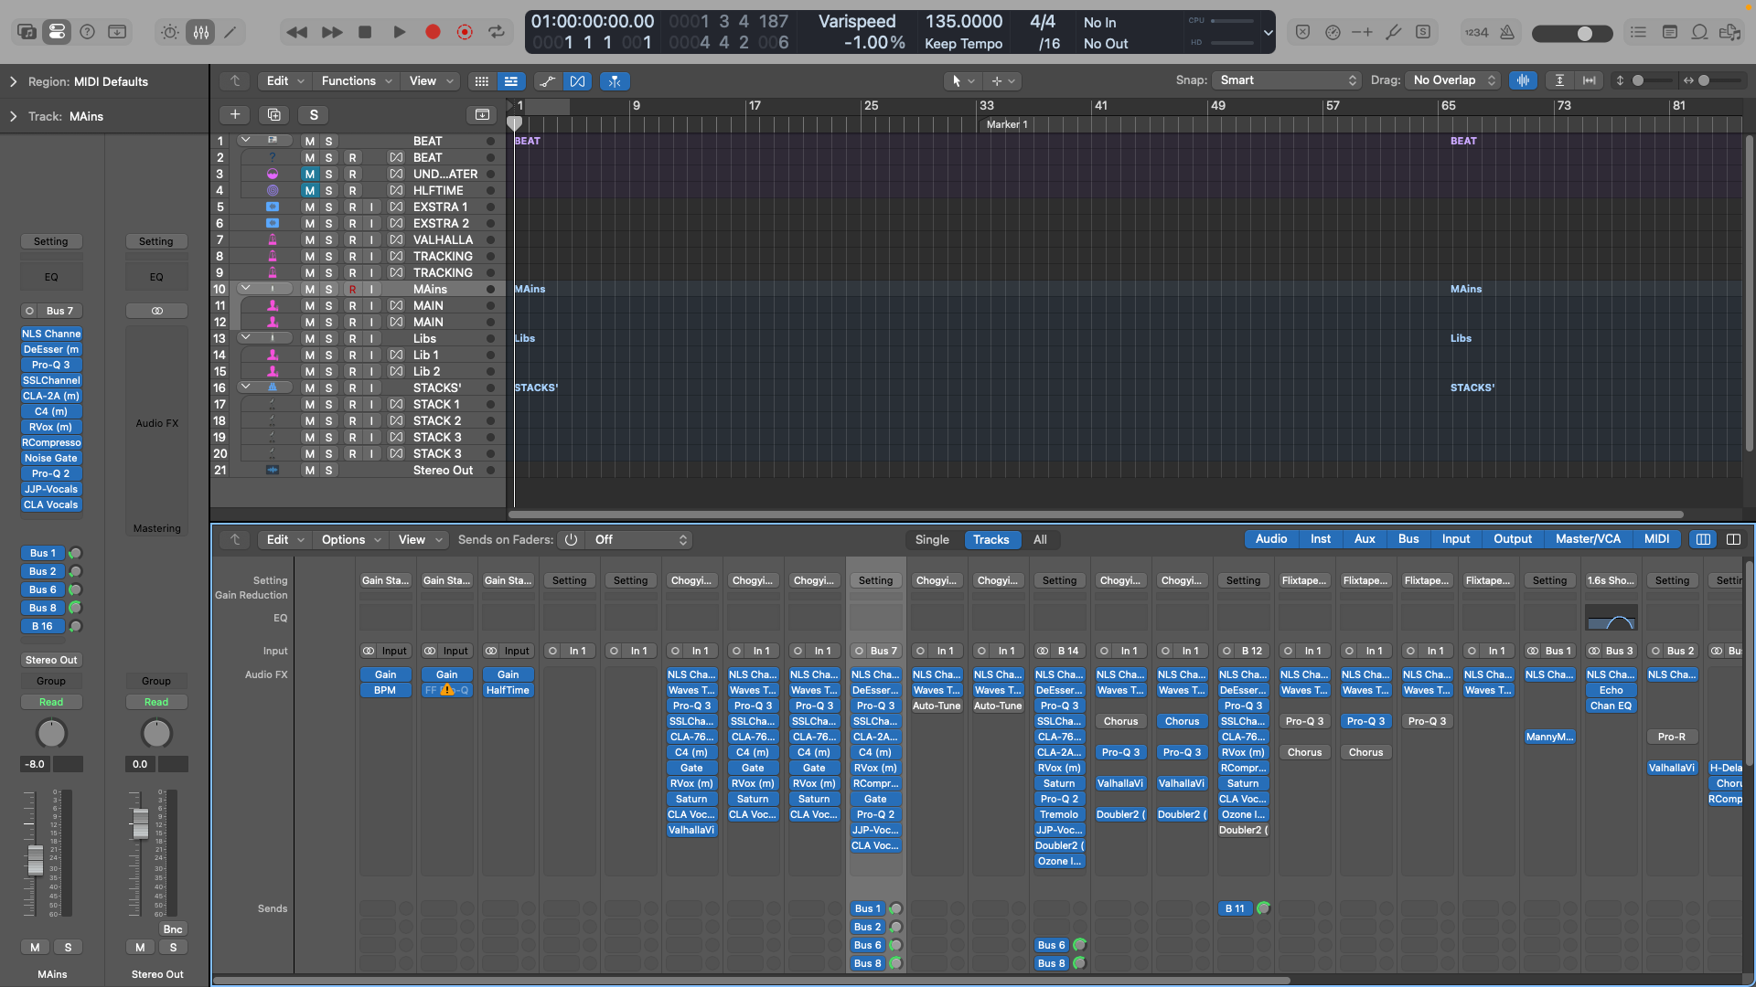Enable input monitoring on the Lib 1 track

click(x=372, y=356)
